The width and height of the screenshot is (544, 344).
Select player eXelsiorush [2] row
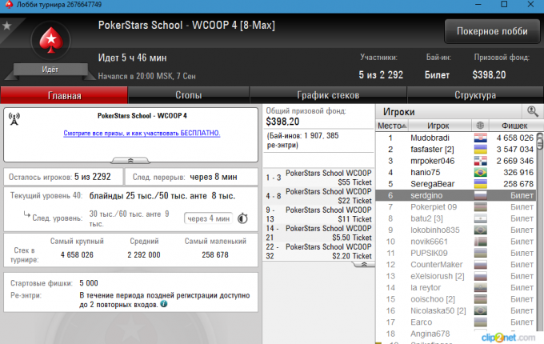pyautogui.click(x=456, y=276)
